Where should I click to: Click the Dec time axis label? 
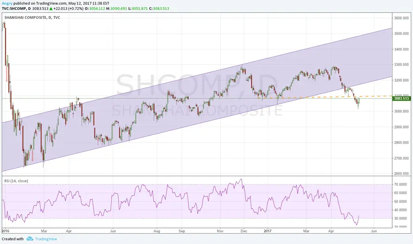pyautogui.click(x=244, y=231)
